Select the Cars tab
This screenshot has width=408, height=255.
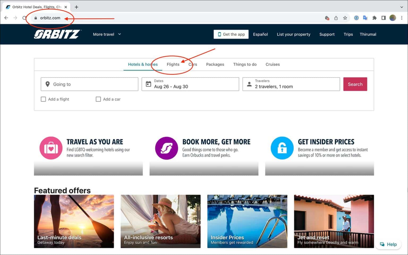[x=193, y=64]
